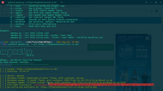Click the Server: Apache output line

12,76
